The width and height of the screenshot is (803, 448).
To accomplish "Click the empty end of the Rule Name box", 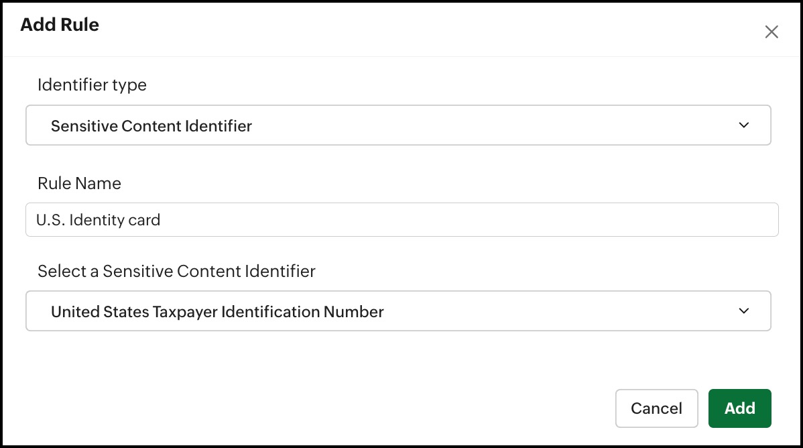I will pyautogui.click(x=603, y=220).
